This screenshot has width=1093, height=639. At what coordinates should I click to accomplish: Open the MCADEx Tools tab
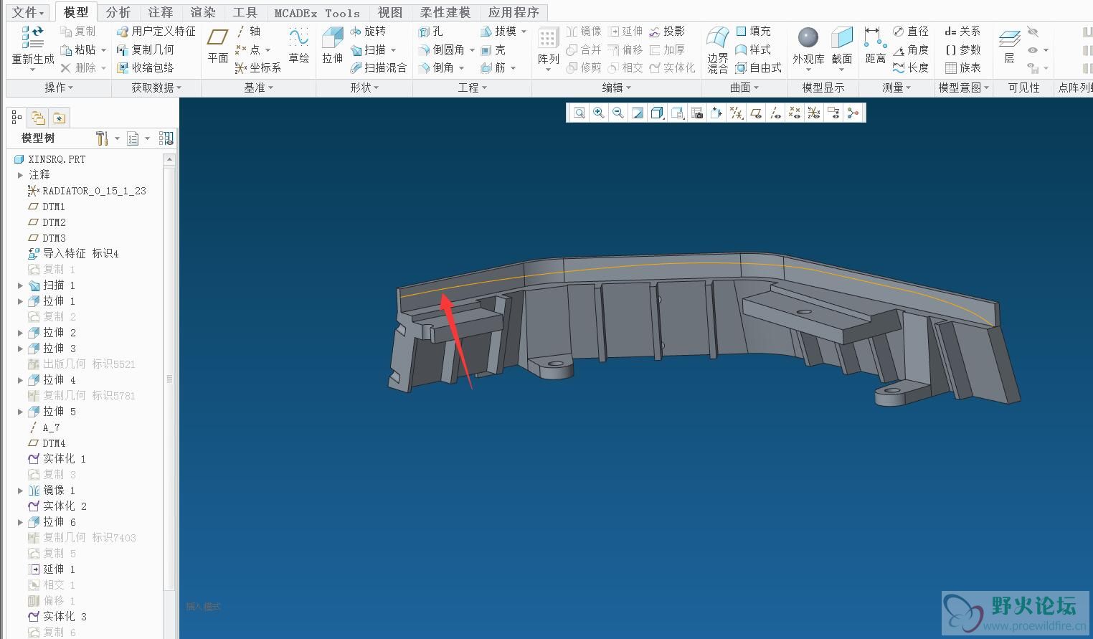[x=317, y=12]
